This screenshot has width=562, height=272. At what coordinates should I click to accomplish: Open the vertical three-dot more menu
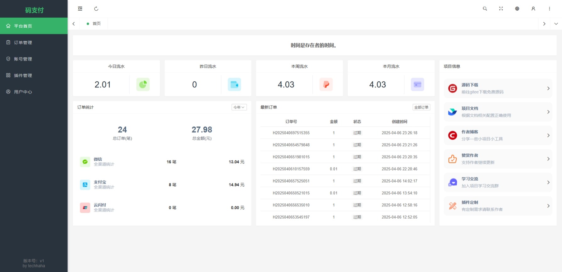pyautogui.click(x=549, y=9)
